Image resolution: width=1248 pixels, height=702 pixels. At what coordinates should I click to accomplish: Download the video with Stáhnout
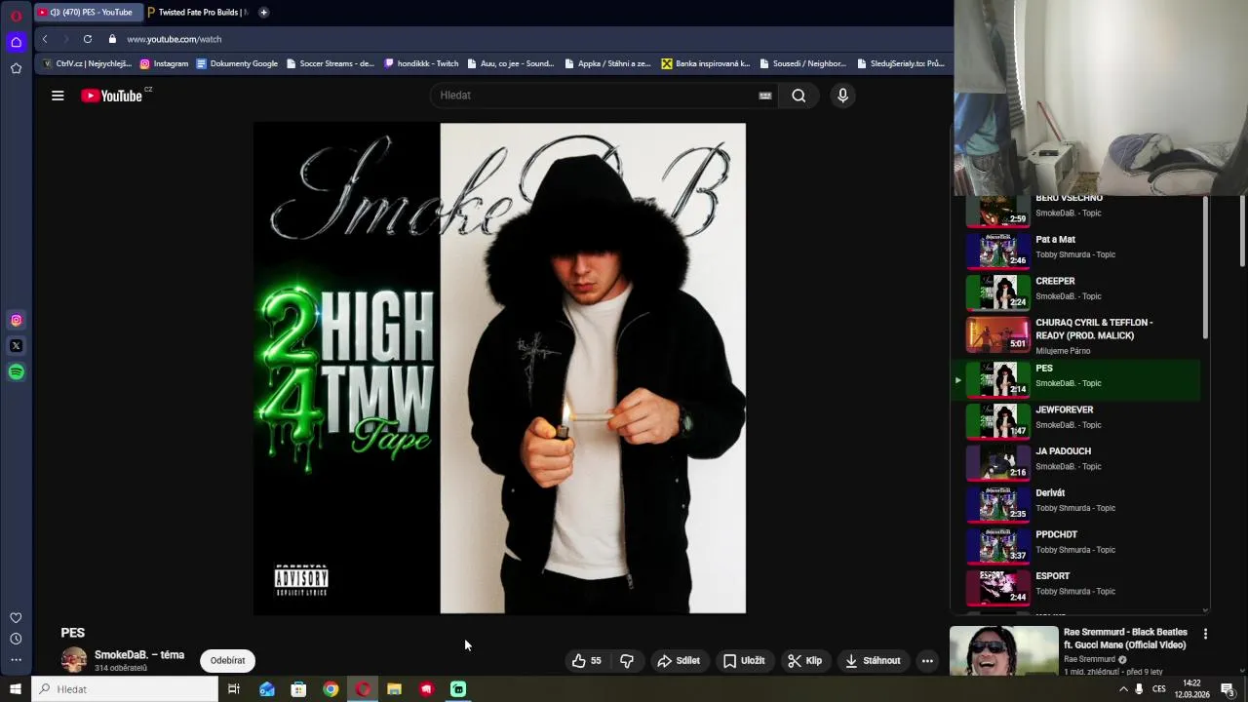click(x=873, y=661)
